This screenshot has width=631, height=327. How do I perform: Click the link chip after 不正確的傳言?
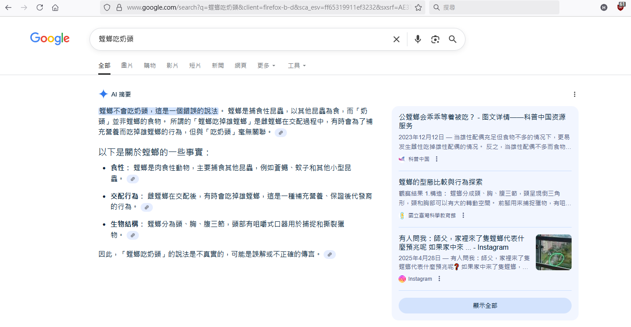click(x=330, y=255)
